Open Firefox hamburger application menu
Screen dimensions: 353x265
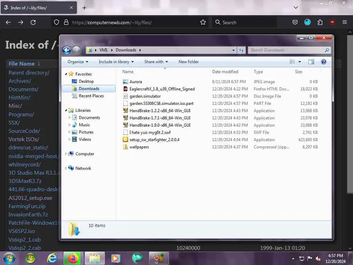(x=344, y=22)
